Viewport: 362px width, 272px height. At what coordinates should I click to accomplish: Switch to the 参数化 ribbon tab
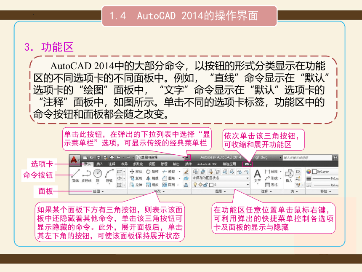coord(138,164)
